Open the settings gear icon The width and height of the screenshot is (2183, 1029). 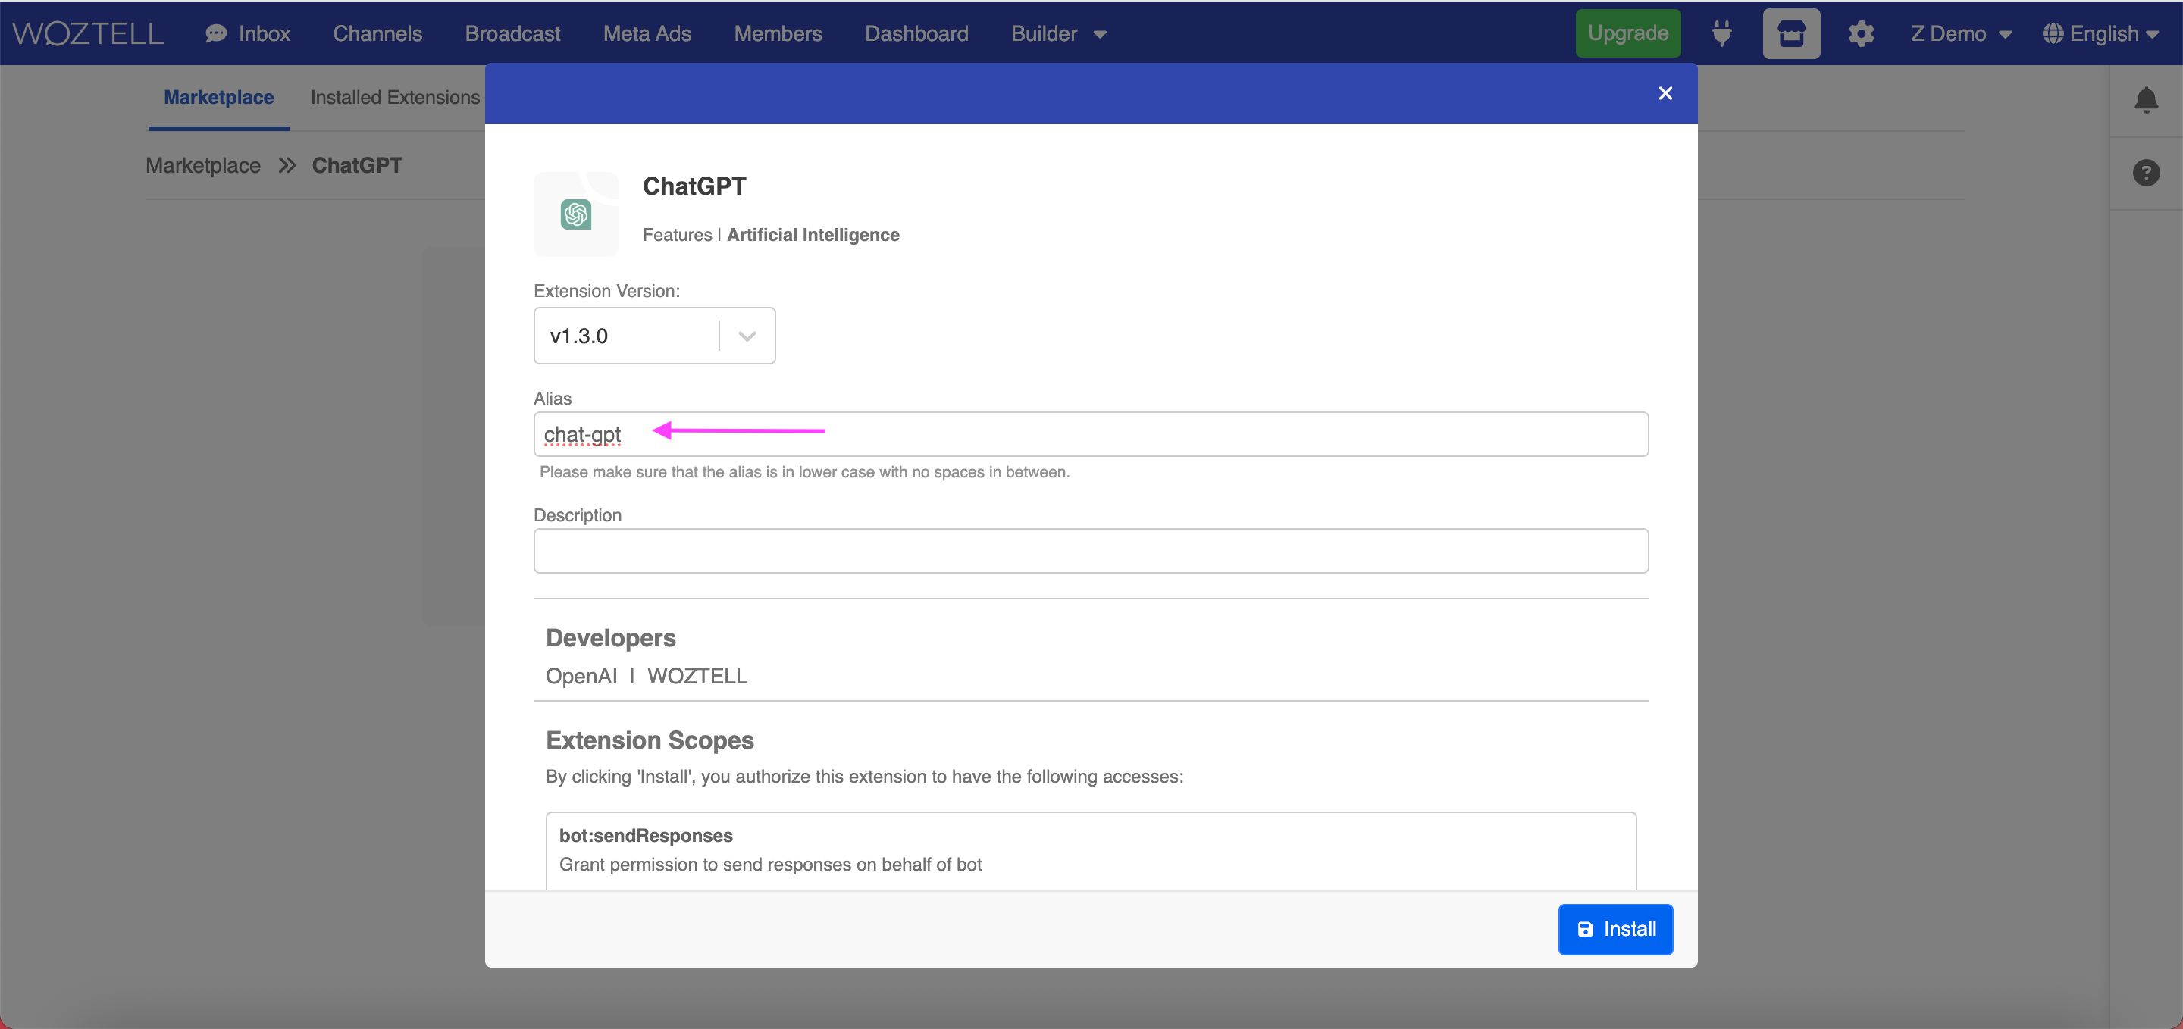[1861, 33]
